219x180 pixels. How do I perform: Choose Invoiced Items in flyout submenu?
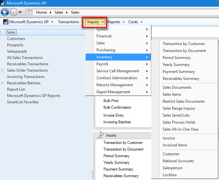coord(175,145)
